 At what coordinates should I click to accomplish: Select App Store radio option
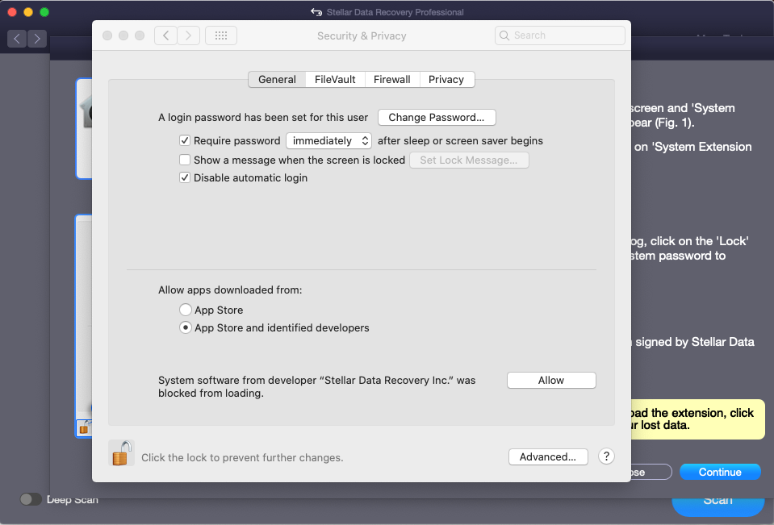186,310
